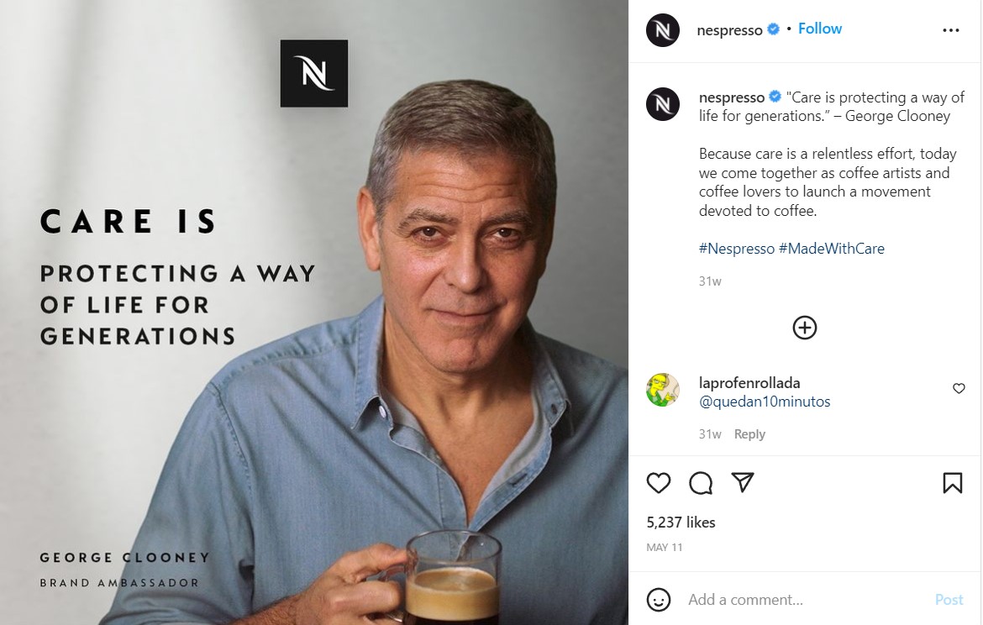Open the three-dot more options menu
983x625 pixels.
(950, 30)
